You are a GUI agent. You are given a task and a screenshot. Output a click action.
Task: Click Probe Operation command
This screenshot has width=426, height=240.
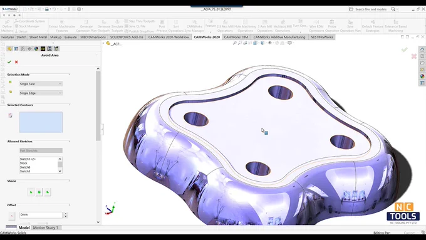(x=332, y=26)
